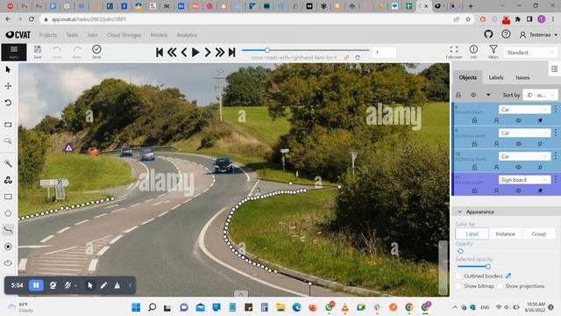
Task: Undo the last annotation action
Action: pyautogui.click(x=57, y=52)
